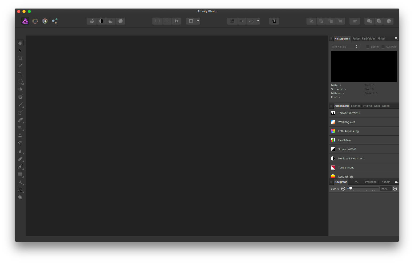Viewport: 414px width, 263px height.
Task: Enable the Ebene checkbox in the Histogramm panel
Action: [368, 47]
